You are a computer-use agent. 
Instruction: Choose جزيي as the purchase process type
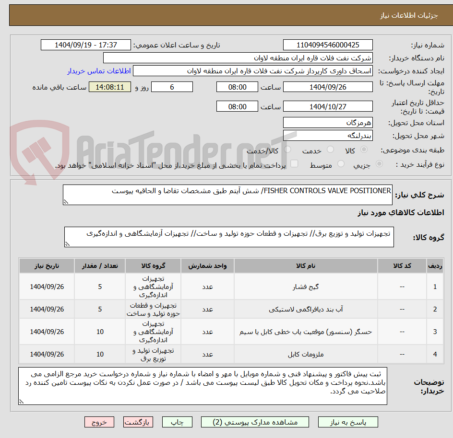379,163
